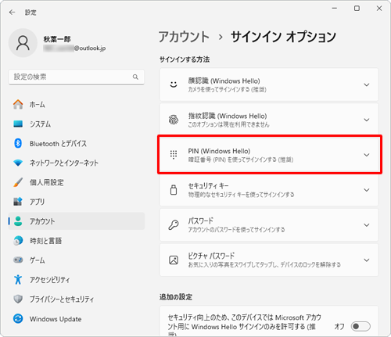Expand the パスワード chevron
The image size is (391, 337).
tap(367, 225)
